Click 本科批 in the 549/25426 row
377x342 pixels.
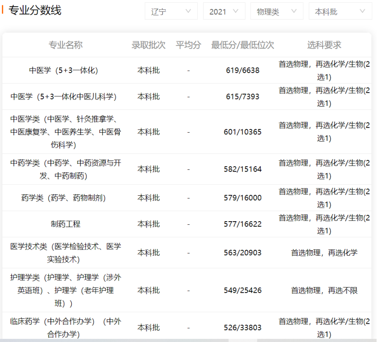point(149,290)
